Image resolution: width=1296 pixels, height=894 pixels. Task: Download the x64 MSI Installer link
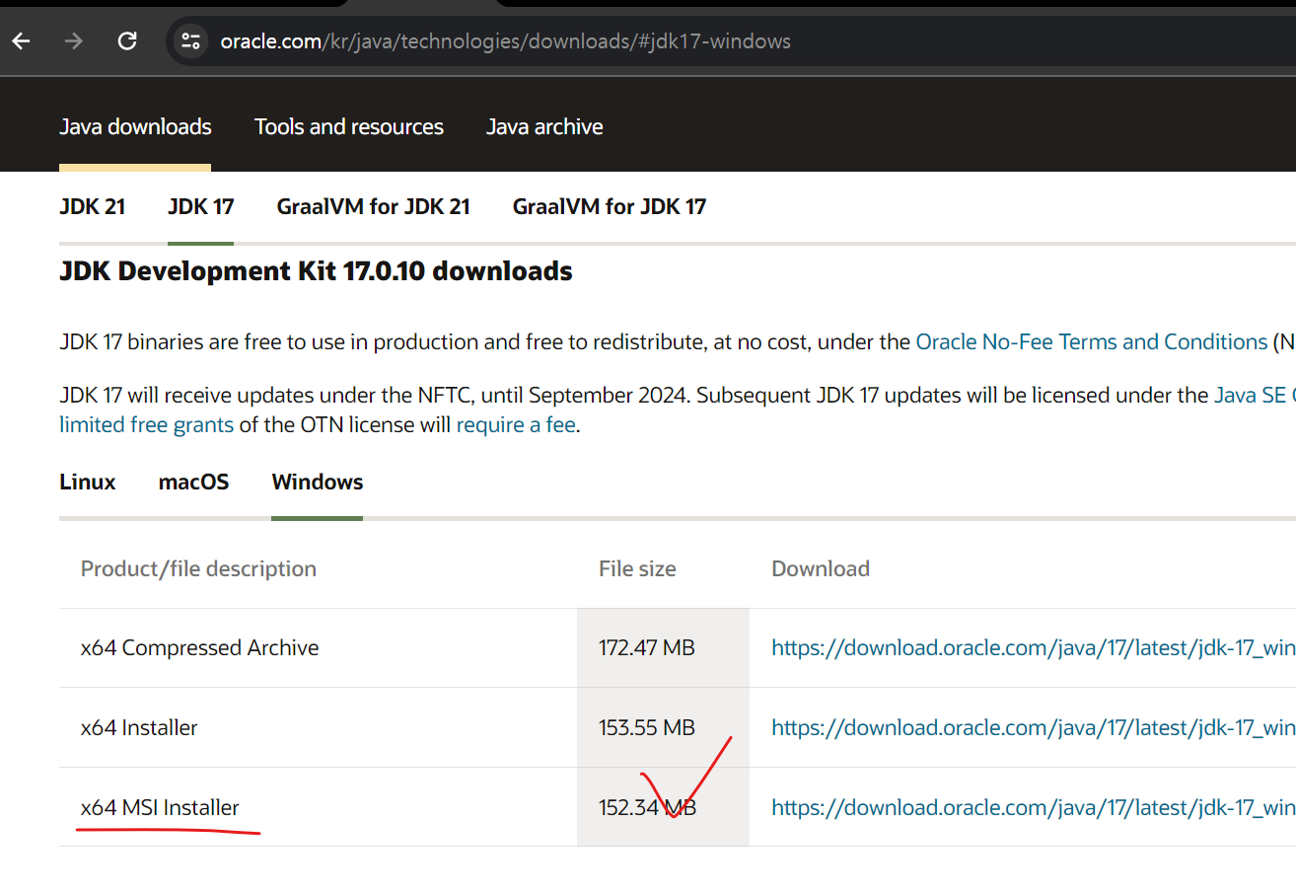coord(1034,807)
